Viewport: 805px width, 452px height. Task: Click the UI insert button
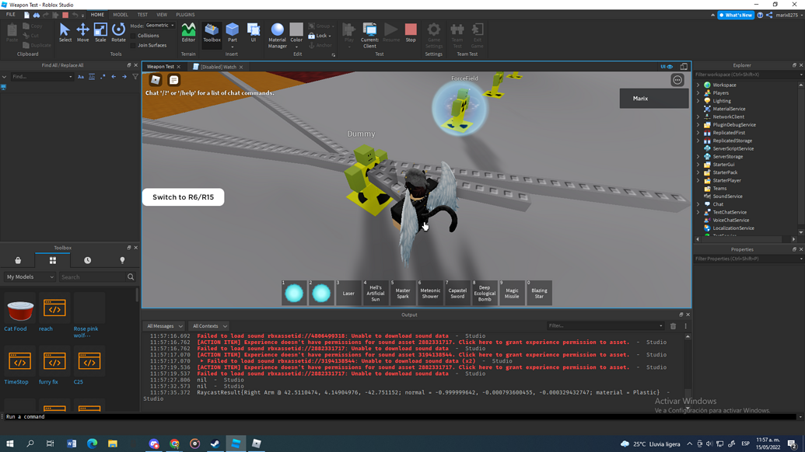(253, 33)
